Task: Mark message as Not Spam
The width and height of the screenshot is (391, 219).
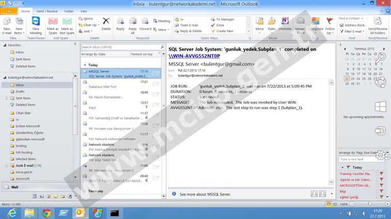Action: 67,26
